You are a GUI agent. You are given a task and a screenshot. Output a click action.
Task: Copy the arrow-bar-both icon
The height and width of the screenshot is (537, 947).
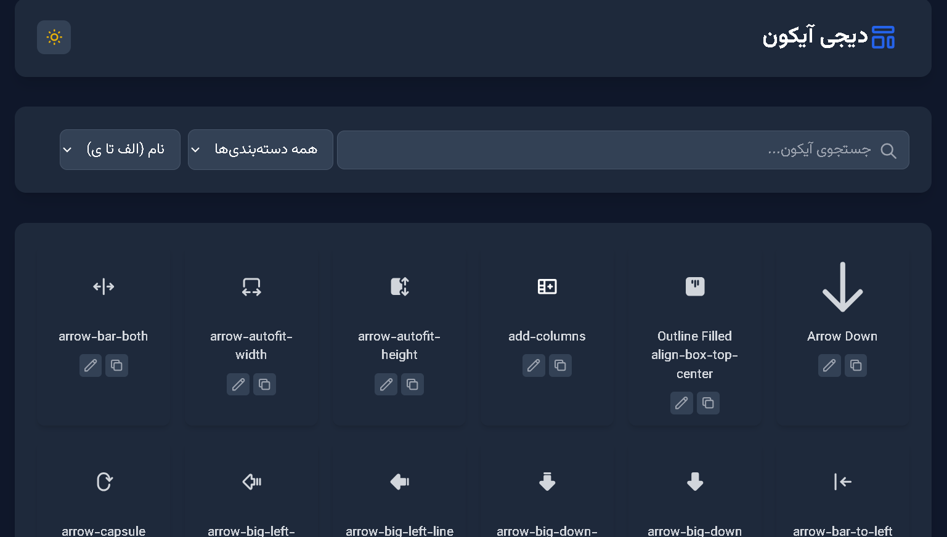pyautogui.click(x=116, y=366)
